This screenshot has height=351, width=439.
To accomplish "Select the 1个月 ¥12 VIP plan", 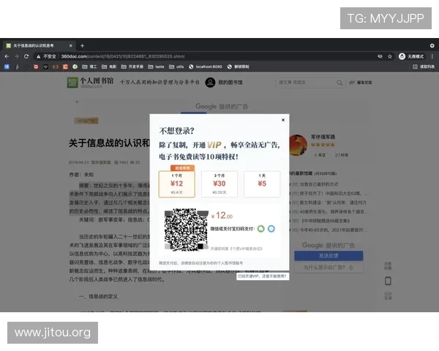I will click(176, 184).
